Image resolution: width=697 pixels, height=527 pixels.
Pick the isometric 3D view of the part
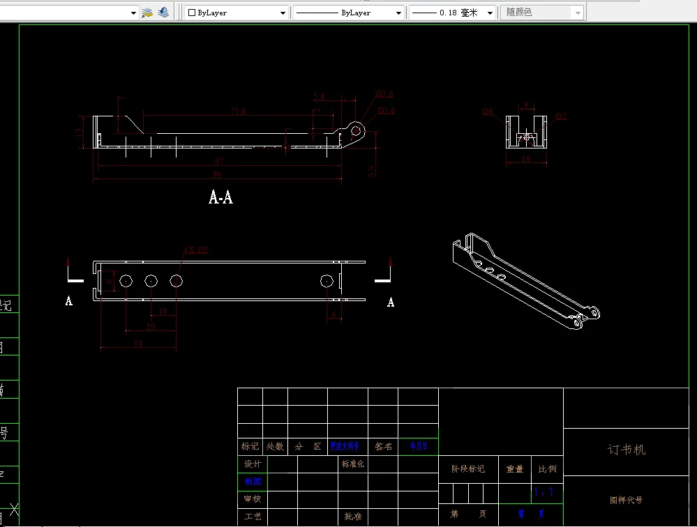click(x=526, y=282)
